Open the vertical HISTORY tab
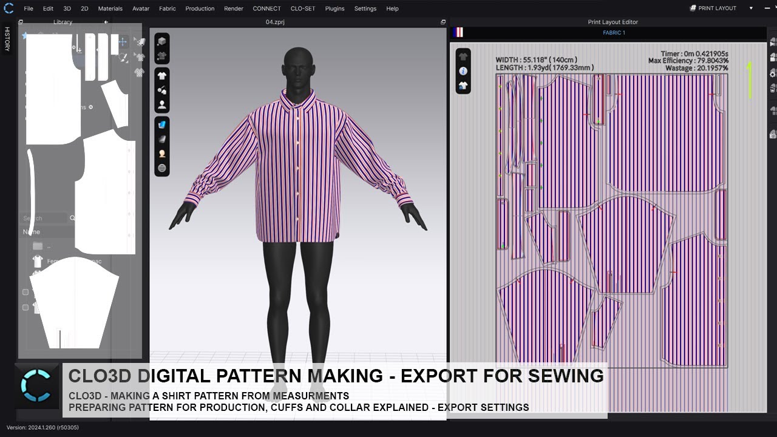Image resolution: width=777 pixels, height=437 pixels. click(x=7, y=39)
